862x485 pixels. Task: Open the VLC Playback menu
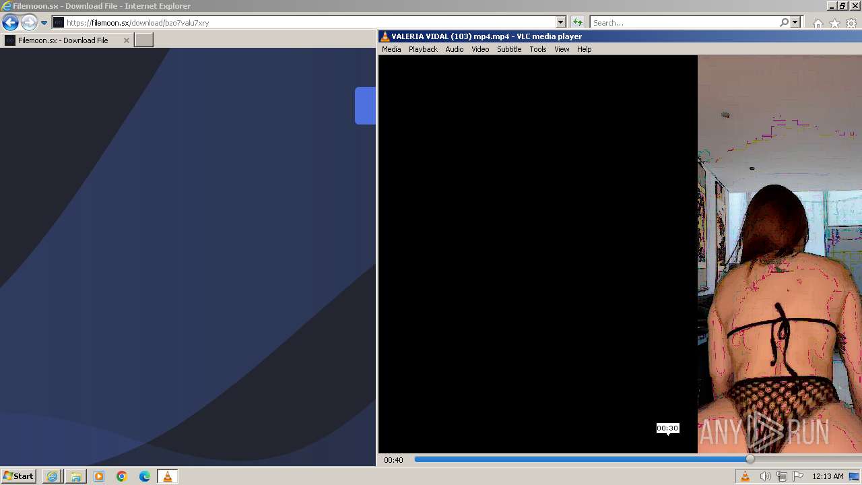[x=423, y=49]
